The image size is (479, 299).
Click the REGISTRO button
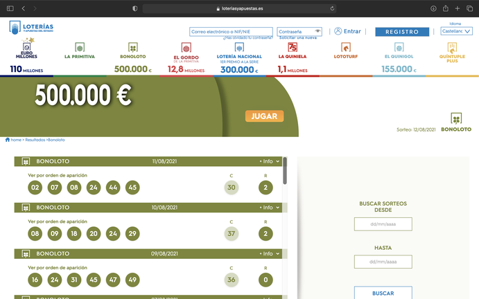[x=402, y=32]
